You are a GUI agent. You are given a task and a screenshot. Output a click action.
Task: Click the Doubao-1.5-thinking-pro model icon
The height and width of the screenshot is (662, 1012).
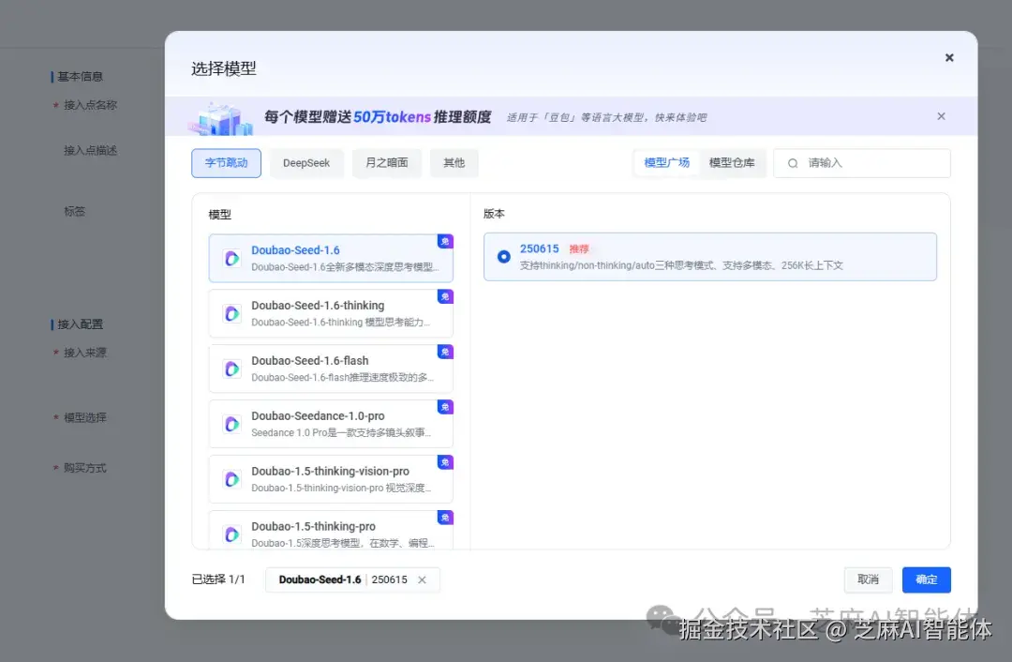(x=231, y=534)
